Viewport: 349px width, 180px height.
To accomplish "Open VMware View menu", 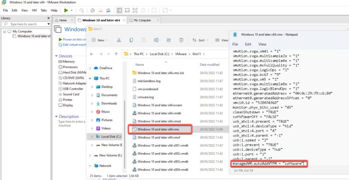I will click(x=24, y=10).
